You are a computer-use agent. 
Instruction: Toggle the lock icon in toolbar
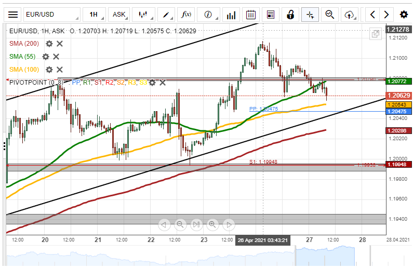291,15
